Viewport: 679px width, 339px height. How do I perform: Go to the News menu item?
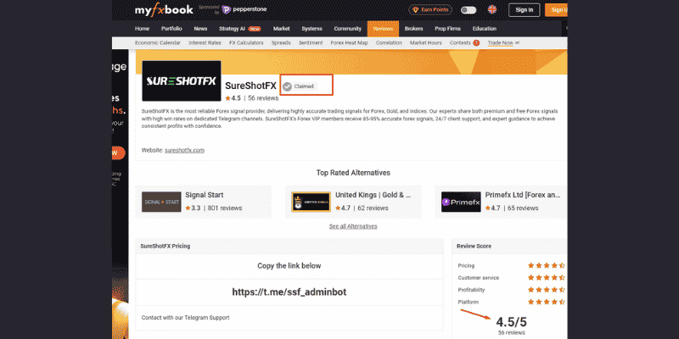200,29
